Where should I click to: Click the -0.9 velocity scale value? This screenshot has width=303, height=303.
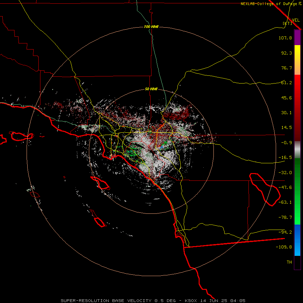(x=287, y=143)
